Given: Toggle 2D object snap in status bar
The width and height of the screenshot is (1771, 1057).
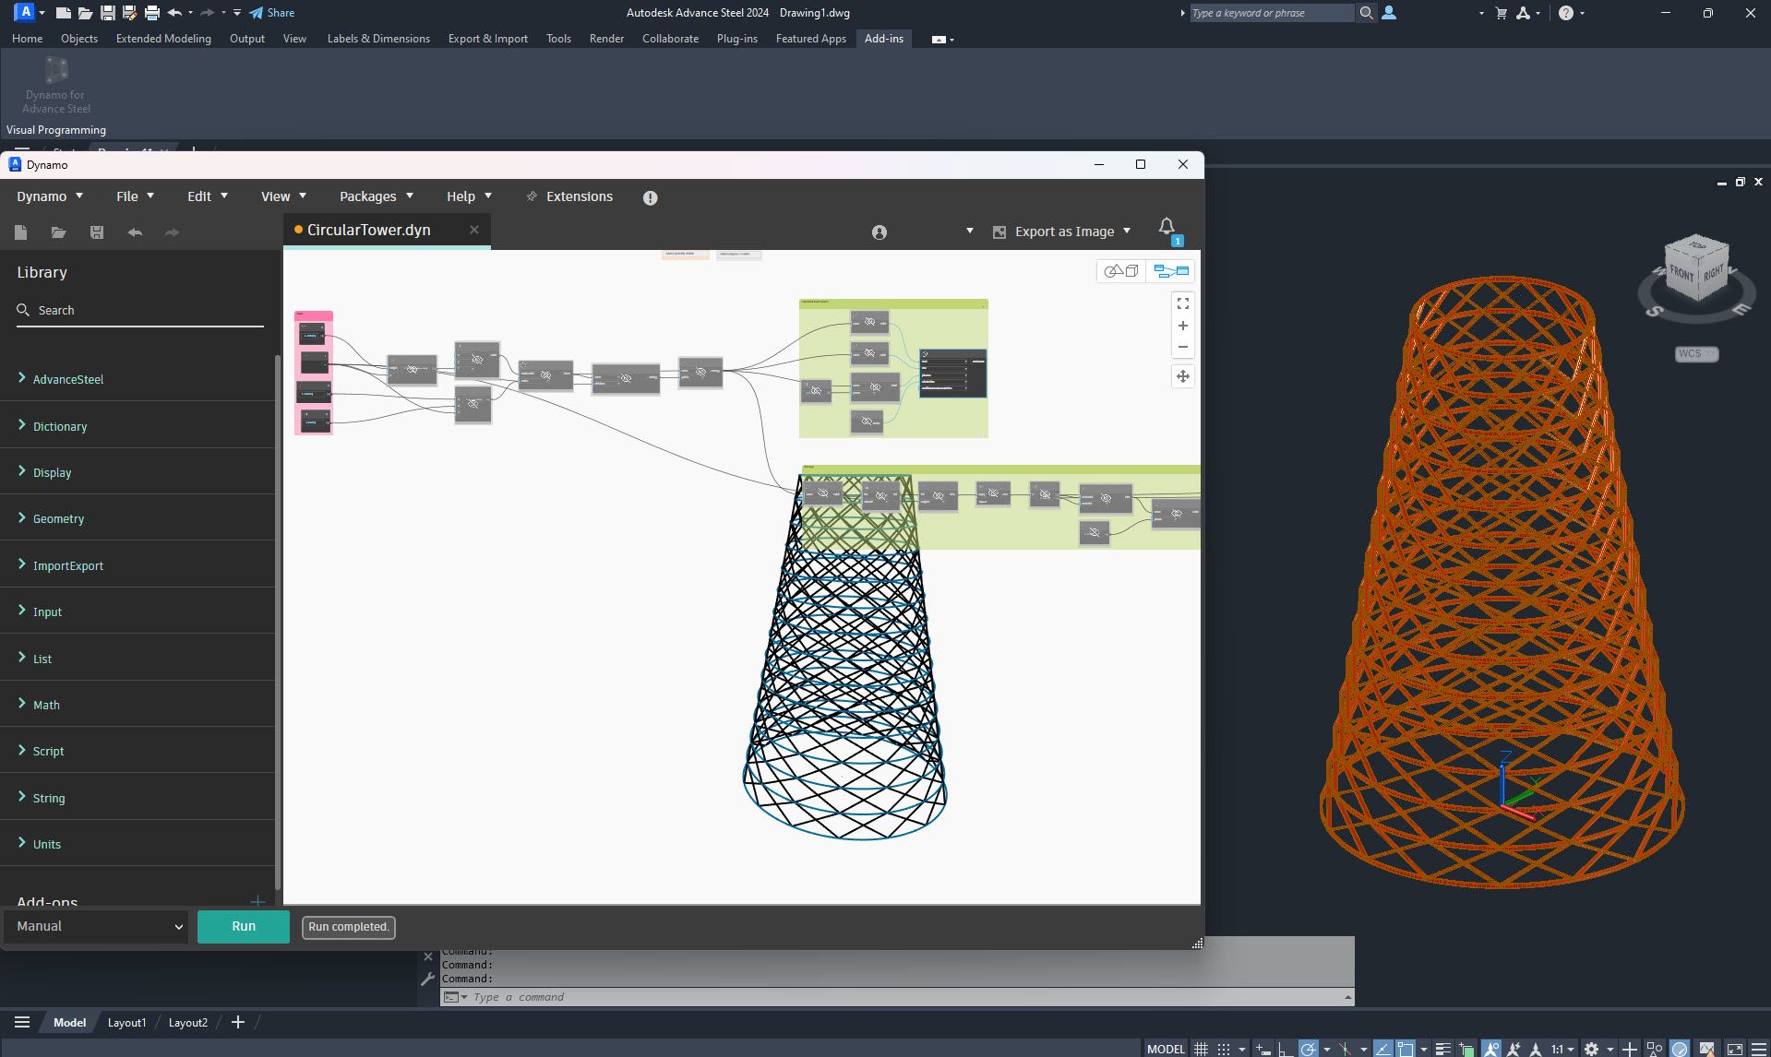Looking at the screenshot, I should 1406,1049.
